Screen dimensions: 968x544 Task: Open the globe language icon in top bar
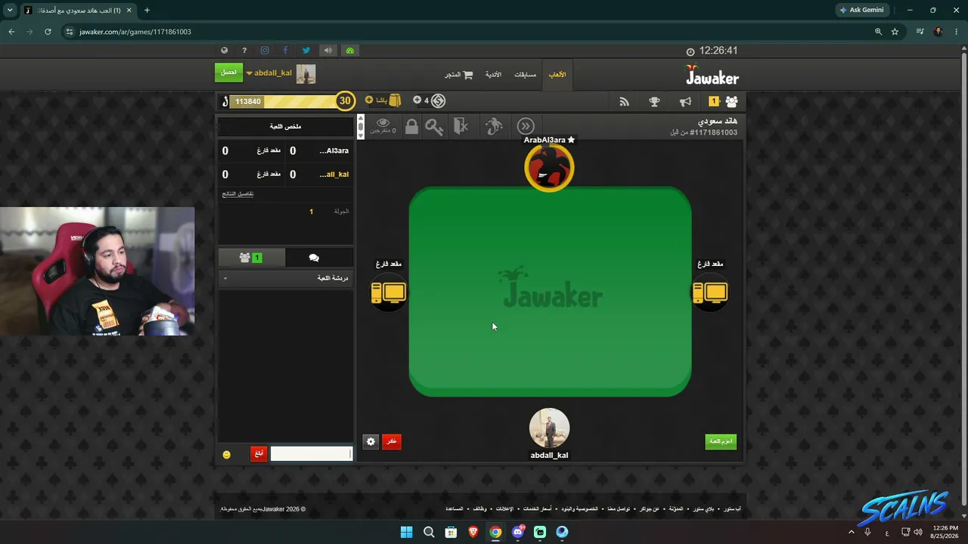pos(225,51)
